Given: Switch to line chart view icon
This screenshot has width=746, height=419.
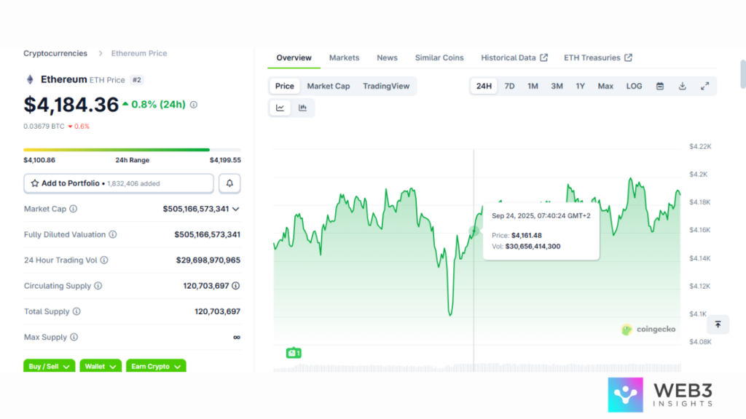Looking at the screenshot, I should [x=280, y=108].
